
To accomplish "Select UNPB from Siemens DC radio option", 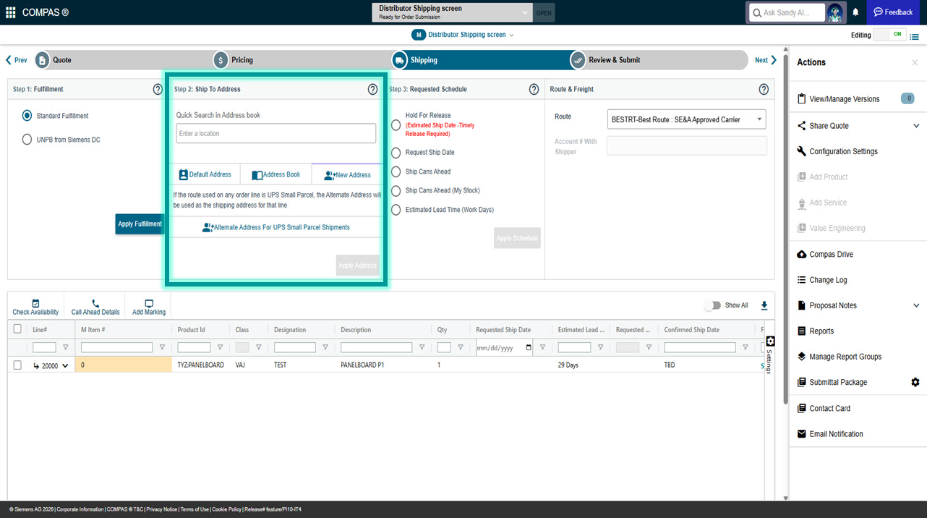I will [27, 140].
